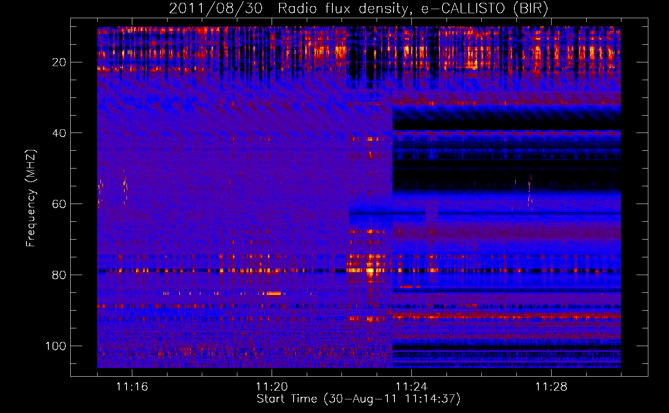The height and width of the screenshot is (413, 669).
Task: Click the "Frequency (MHZ)" axis label
Action: point(31,198)
